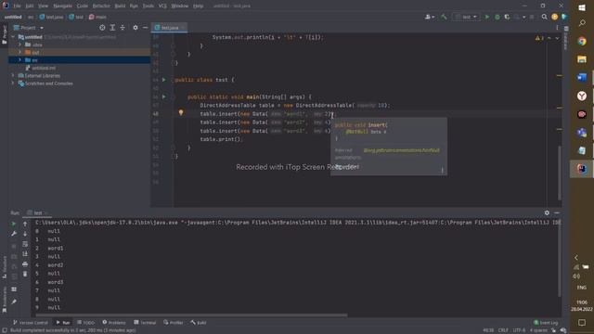The image size is (594, 334).
Task: Click the warnings indicator in editor corner
Action: [x=539, y=38]
